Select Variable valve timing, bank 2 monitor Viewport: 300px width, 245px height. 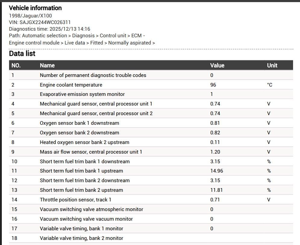[x=81, y=238]
